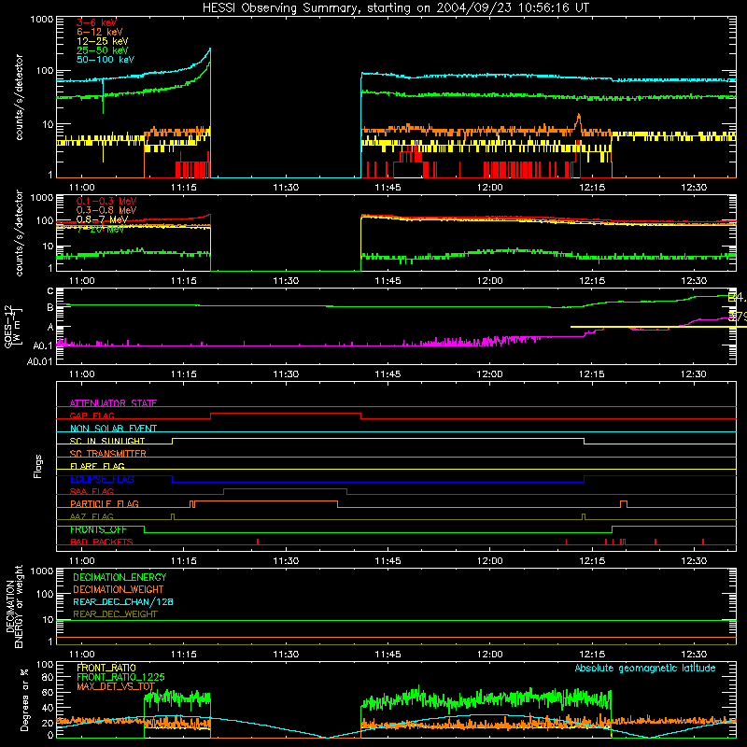Select the ATTENUATOR_STATE flag label
The width and height of the screenshot is (747, 747).
113,403
